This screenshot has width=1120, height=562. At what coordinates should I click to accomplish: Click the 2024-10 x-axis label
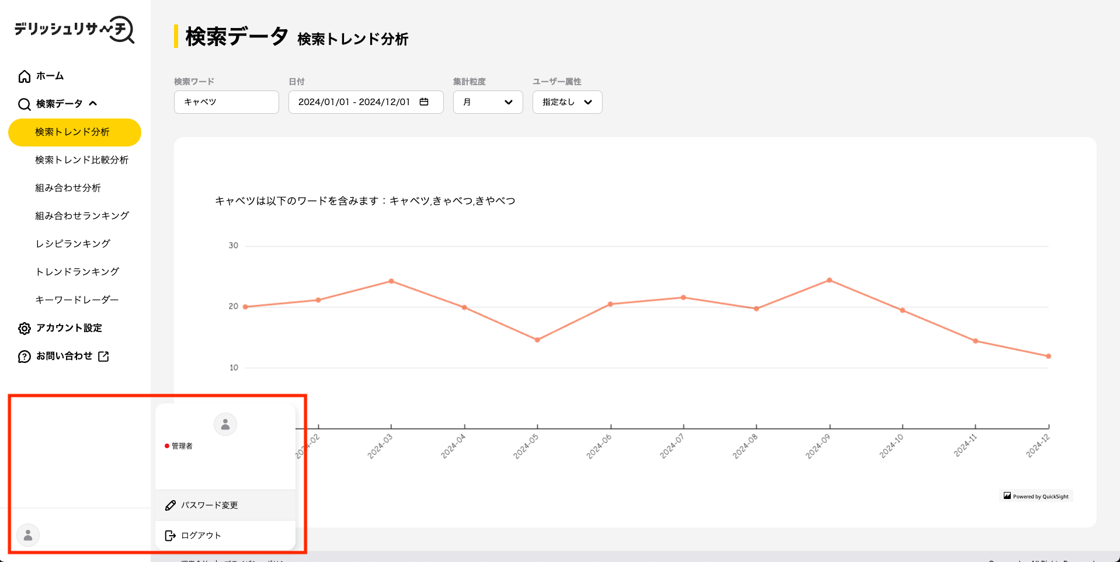[892, 446]
